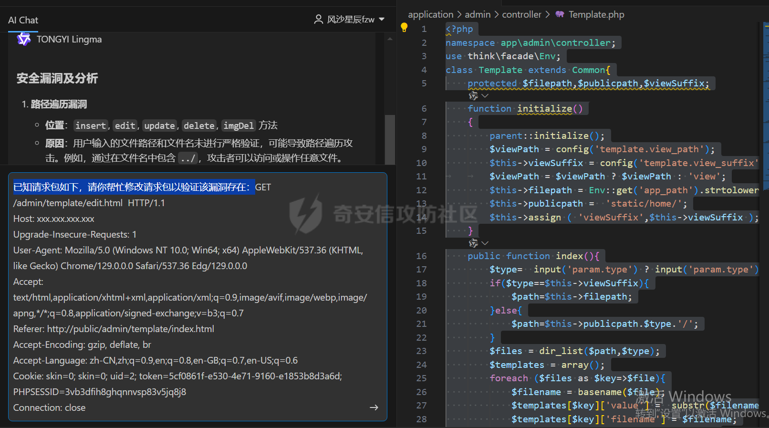Click Lingma codelens icon above index function
769x428 pixels.
[x=473, y=243]
